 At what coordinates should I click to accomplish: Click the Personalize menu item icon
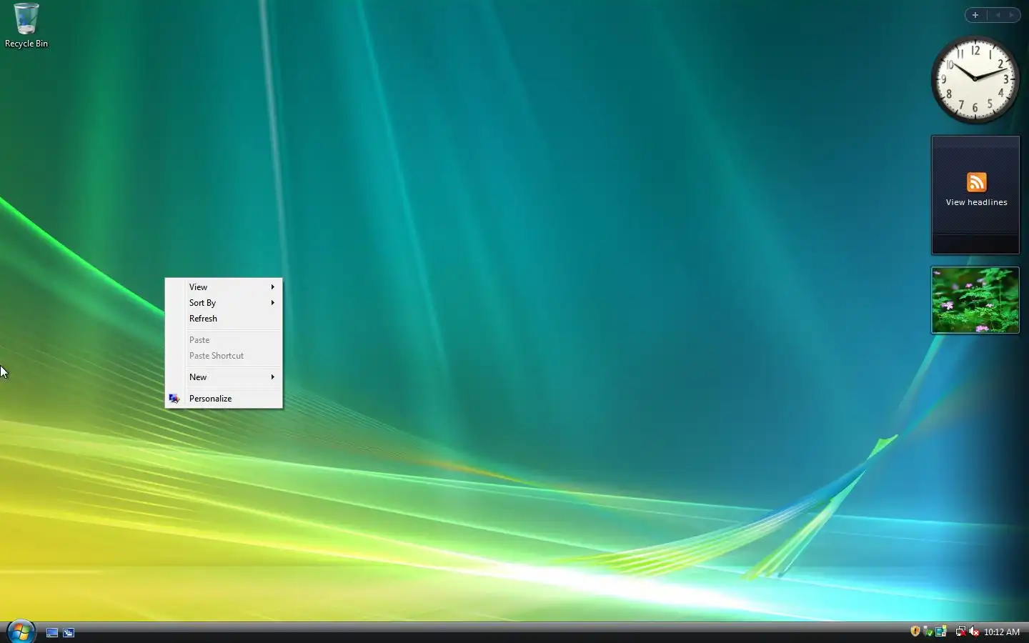click(x=174, y=399)
